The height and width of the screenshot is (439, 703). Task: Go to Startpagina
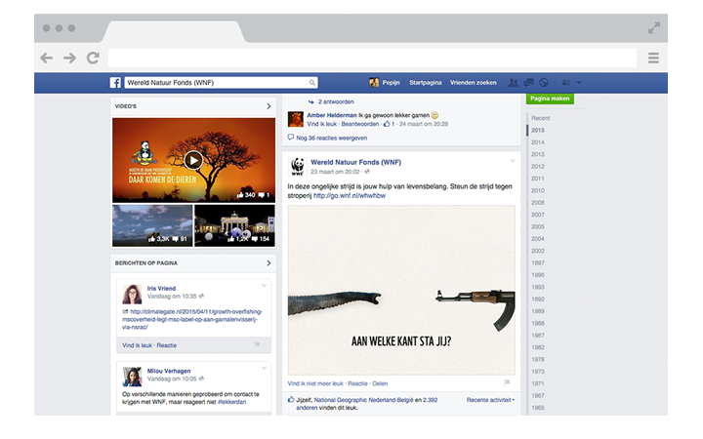425,82
